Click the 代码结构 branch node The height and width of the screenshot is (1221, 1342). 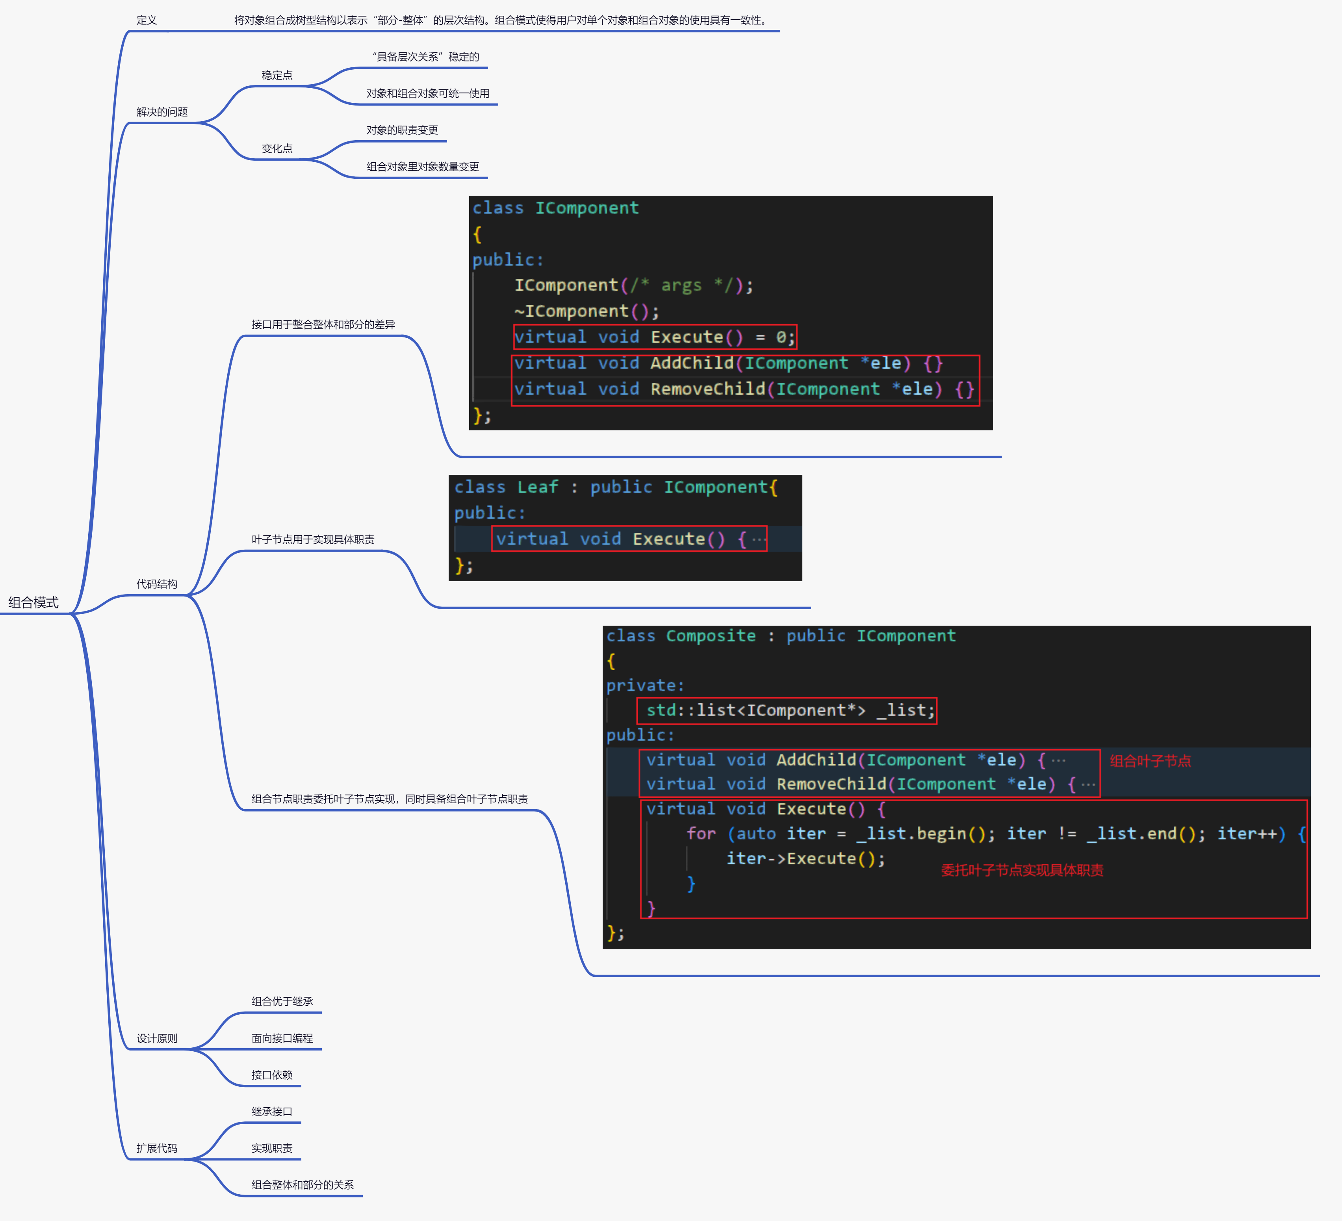click(x=157, y=584)
